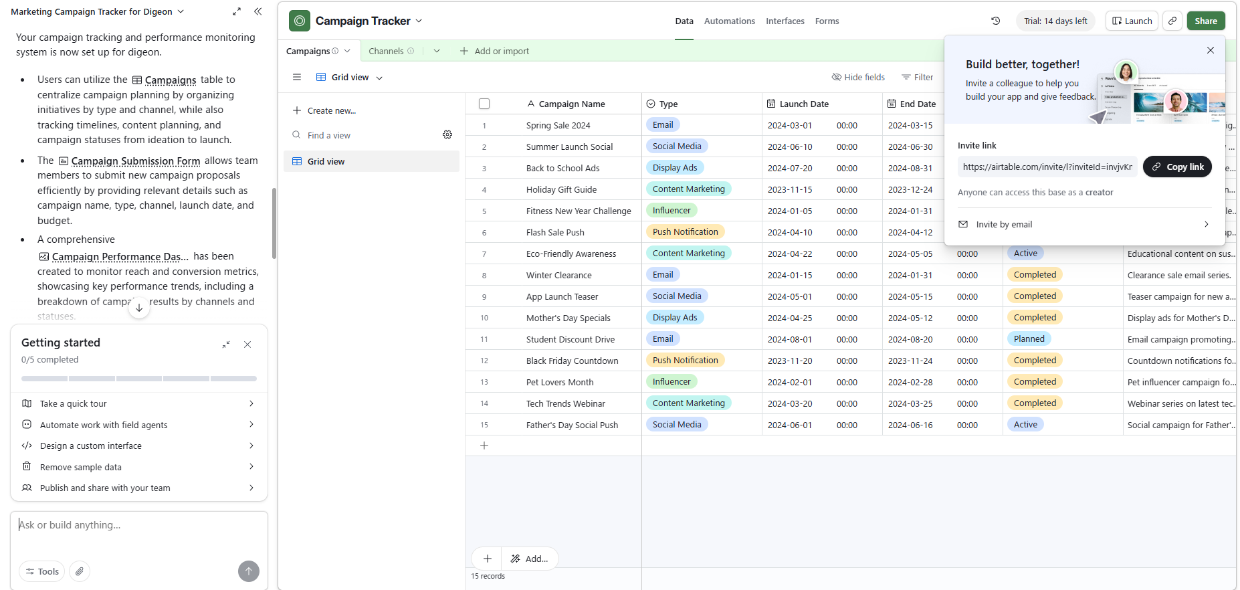This screenshot has width=1240, height=590.
Task: Click the Campaign Tracker green base icon
Action: 300,21
